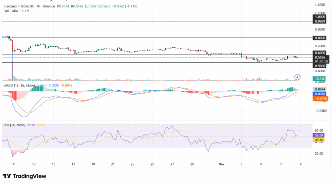Click the current price 0.5636 label
This screenshot has width=333, height=184.
coord(319,57)
